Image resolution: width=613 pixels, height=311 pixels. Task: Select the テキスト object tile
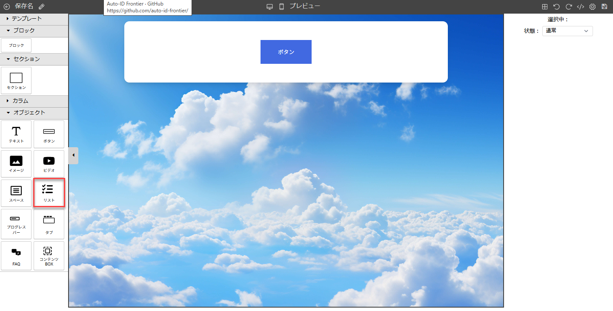16,134
